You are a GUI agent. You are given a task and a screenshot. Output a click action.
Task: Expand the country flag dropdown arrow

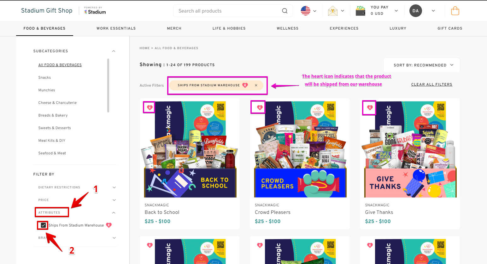pos(314,11)
